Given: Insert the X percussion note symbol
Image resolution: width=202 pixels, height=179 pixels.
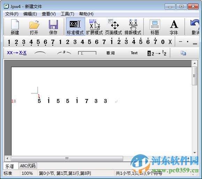Looking at the screenshot, I should (170, 42).
